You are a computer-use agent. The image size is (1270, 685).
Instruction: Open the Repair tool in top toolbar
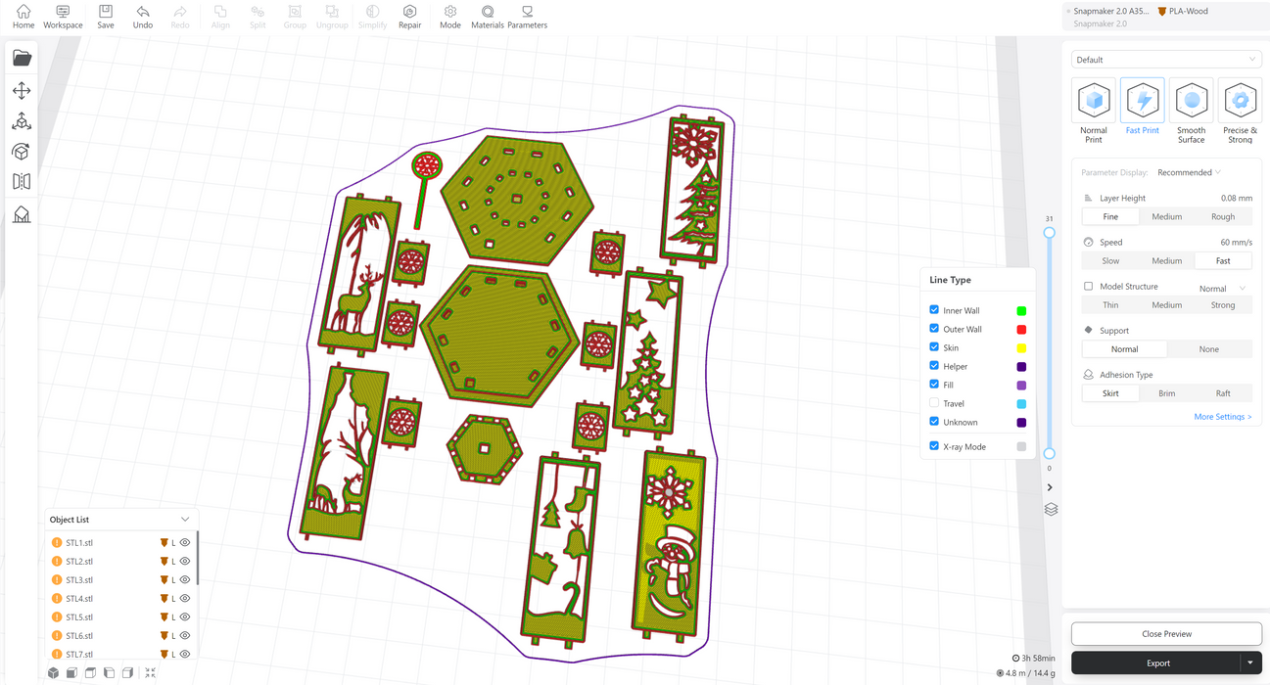(x=409, y=17)
